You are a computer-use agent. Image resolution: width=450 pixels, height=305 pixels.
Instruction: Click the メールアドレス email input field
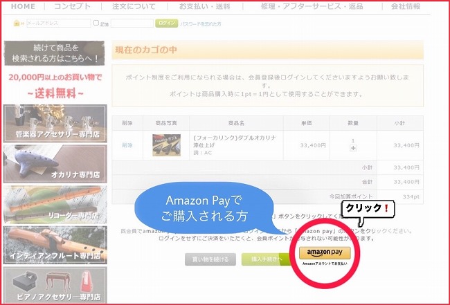coord(58,23)
